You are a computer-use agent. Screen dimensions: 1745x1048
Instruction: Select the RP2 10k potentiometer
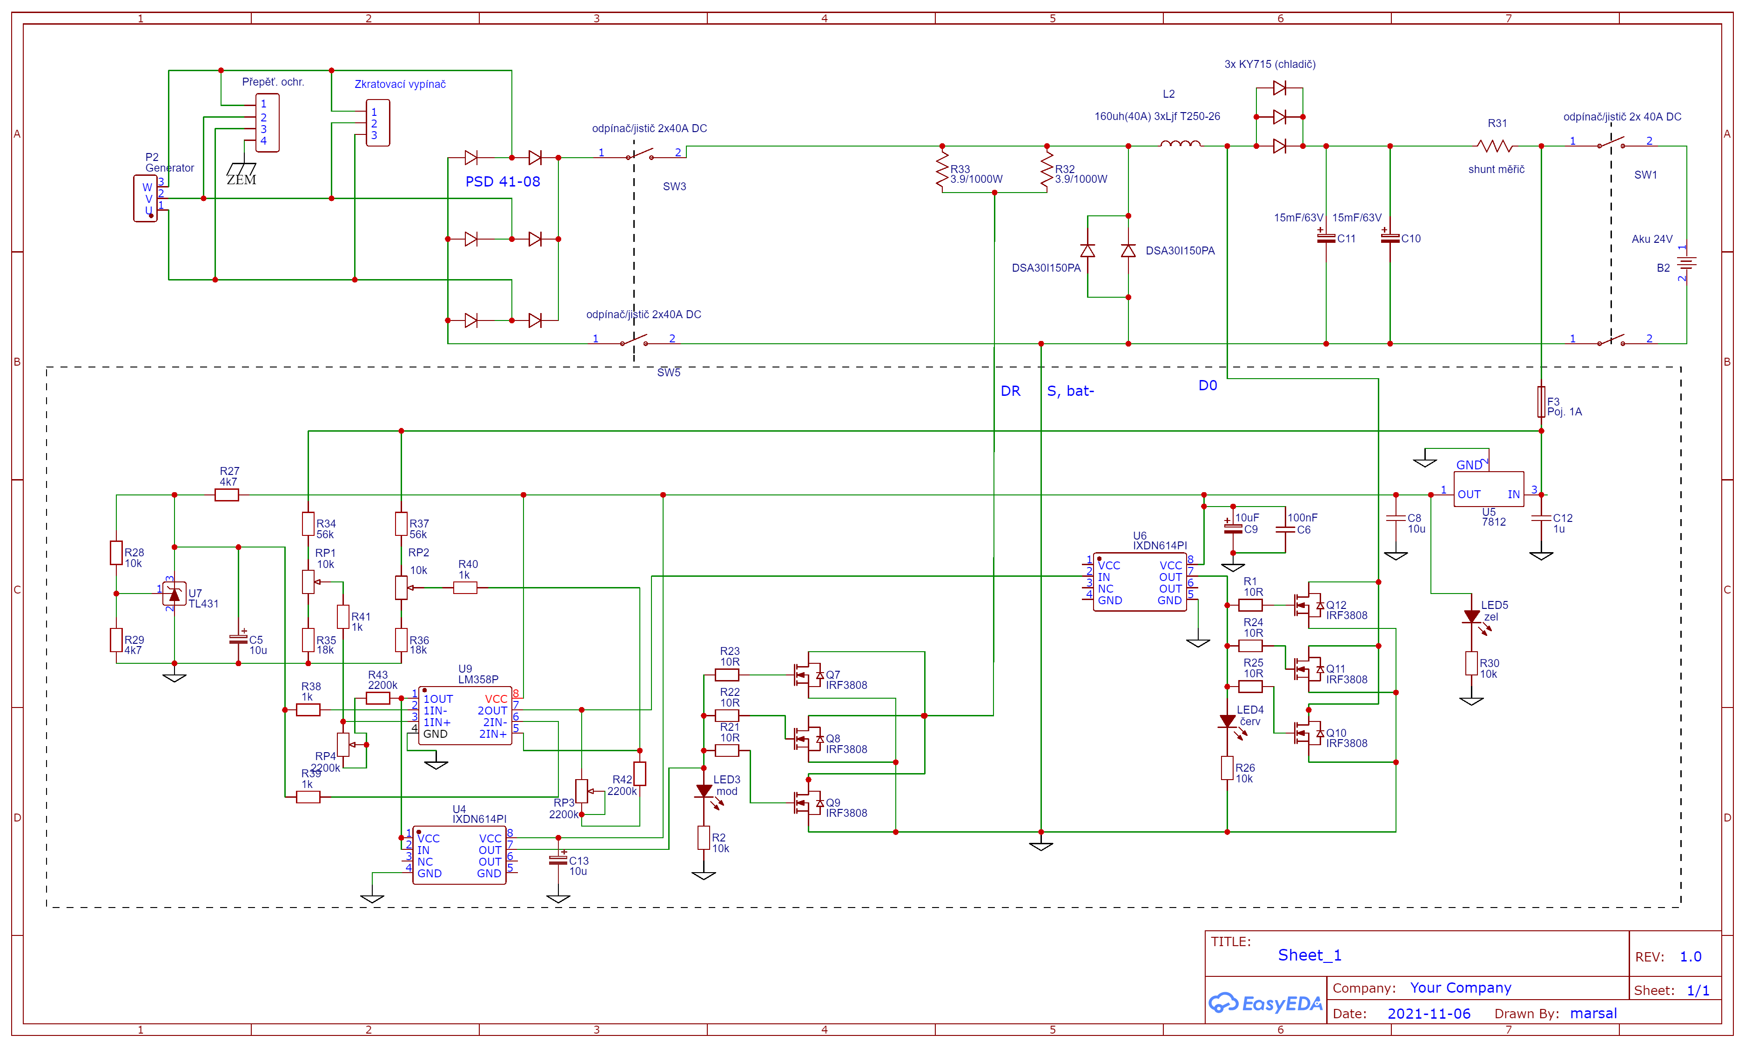click(x=401, y=587)
